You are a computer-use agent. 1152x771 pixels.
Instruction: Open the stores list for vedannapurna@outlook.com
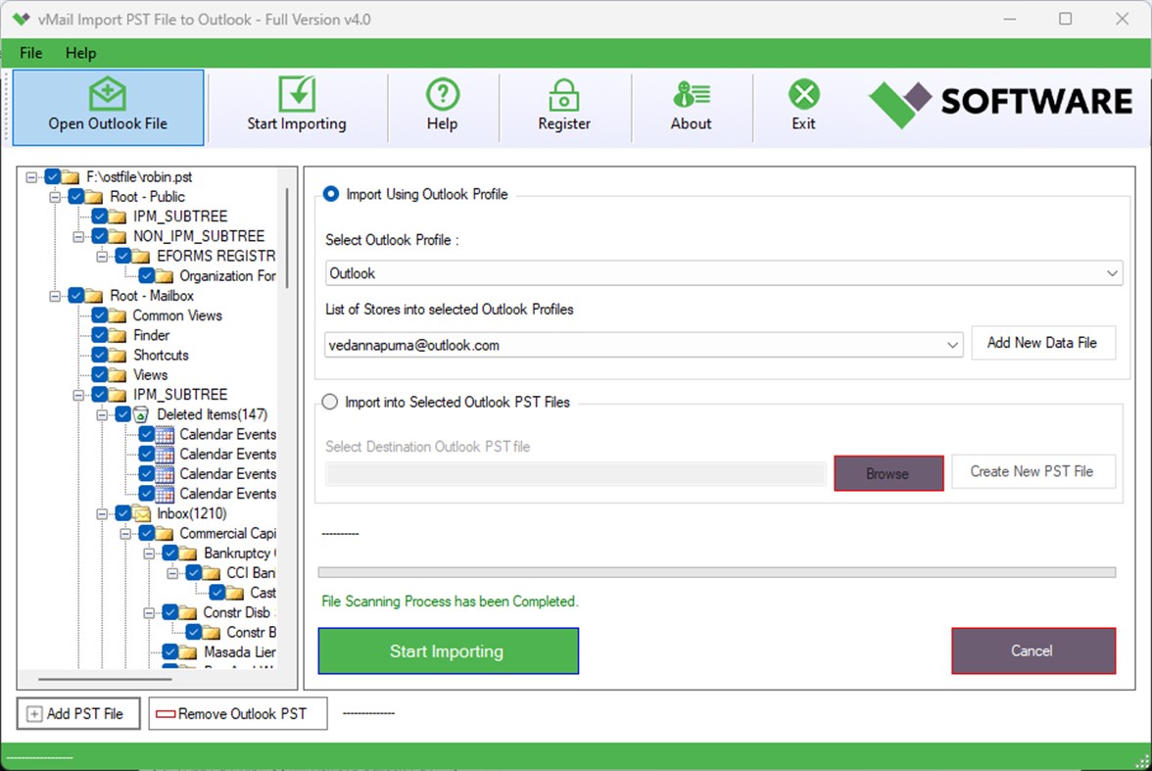951,344
